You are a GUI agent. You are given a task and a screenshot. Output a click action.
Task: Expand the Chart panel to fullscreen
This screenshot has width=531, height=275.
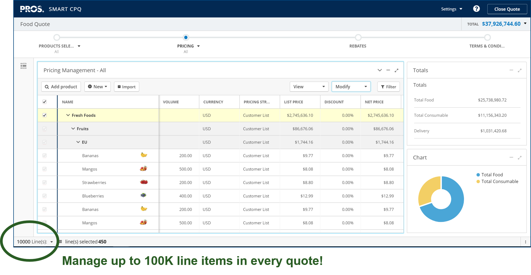point(520,158)
